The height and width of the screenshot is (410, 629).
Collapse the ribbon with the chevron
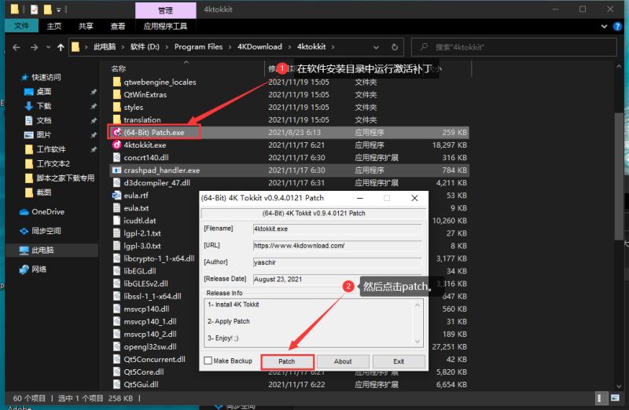[x=604, y=27]
